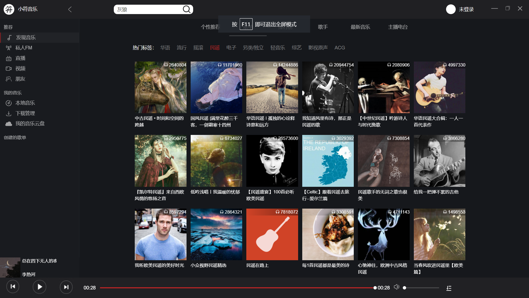Click artist name 李热河

click(x=29, y=274)
